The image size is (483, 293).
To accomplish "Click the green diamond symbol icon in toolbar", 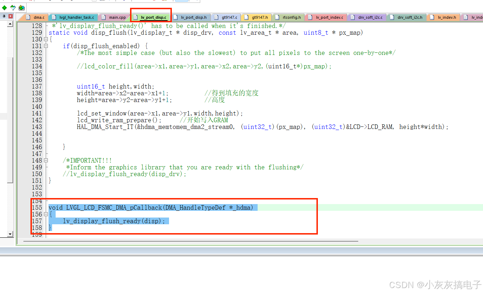I will pyautogui.click(x=4, y=7).
